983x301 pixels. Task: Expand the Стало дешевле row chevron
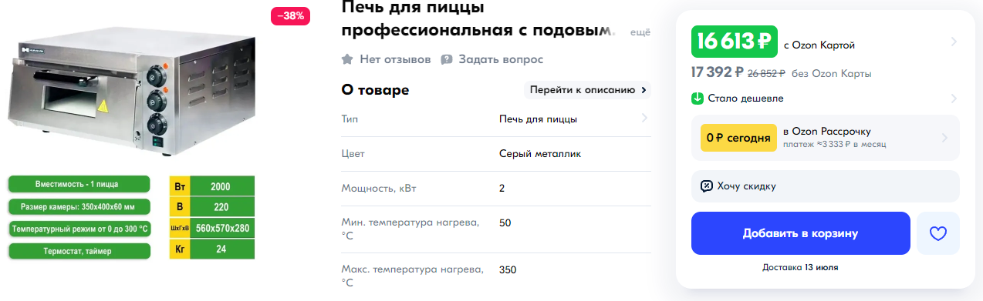954,99
